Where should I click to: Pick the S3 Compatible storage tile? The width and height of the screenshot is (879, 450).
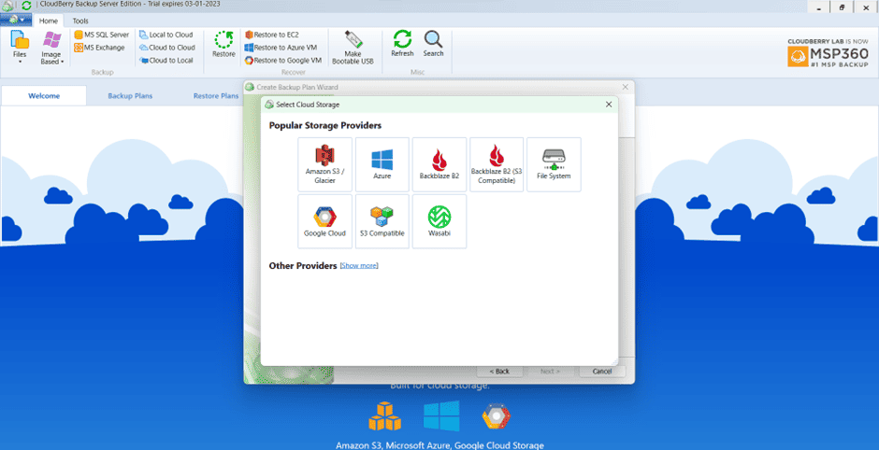382,221
